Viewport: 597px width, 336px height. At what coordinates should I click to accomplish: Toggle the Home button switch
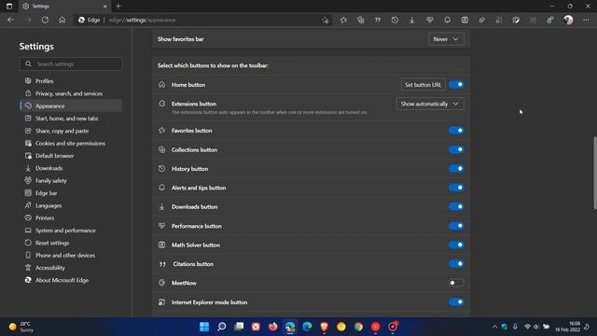point(456,85)
